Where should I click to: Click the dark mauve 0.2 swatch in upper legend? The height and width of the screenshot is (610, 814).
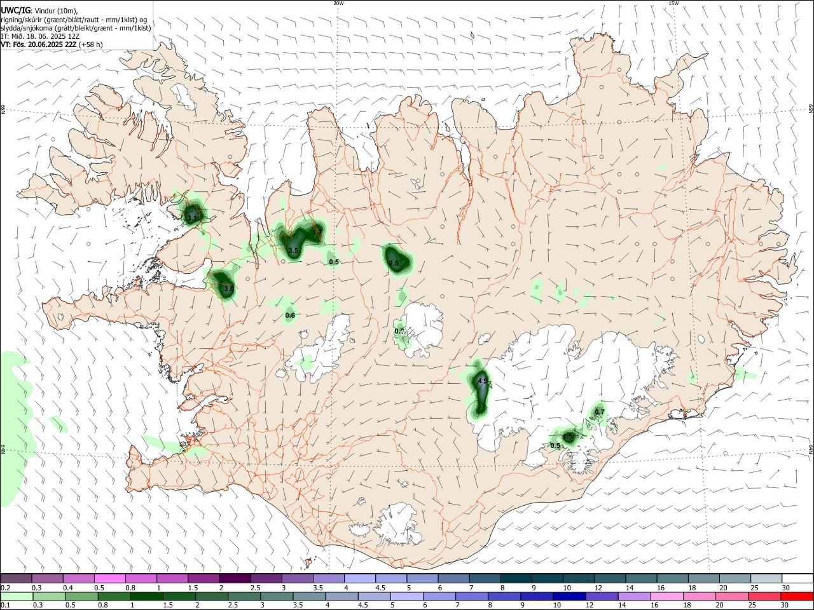16,578
